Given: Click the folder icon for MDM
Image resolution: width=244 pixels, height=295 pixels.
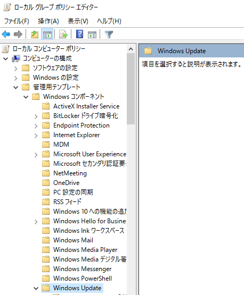Looking at the screenshot, I should (46, 145).
